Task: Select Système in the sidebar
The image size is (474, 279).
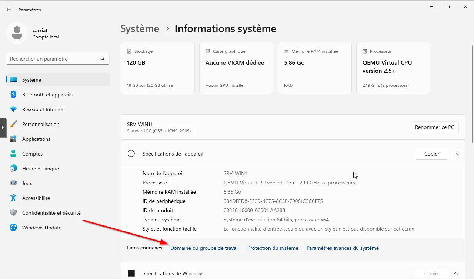Action: [31, 80]
